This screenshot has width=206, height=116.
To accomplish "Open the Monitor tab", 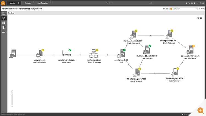I will pos(12,3).
